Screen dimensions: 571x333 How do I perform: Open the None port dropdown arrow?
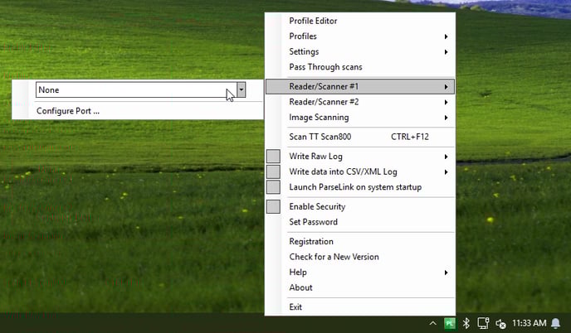(x=241, y=89)
